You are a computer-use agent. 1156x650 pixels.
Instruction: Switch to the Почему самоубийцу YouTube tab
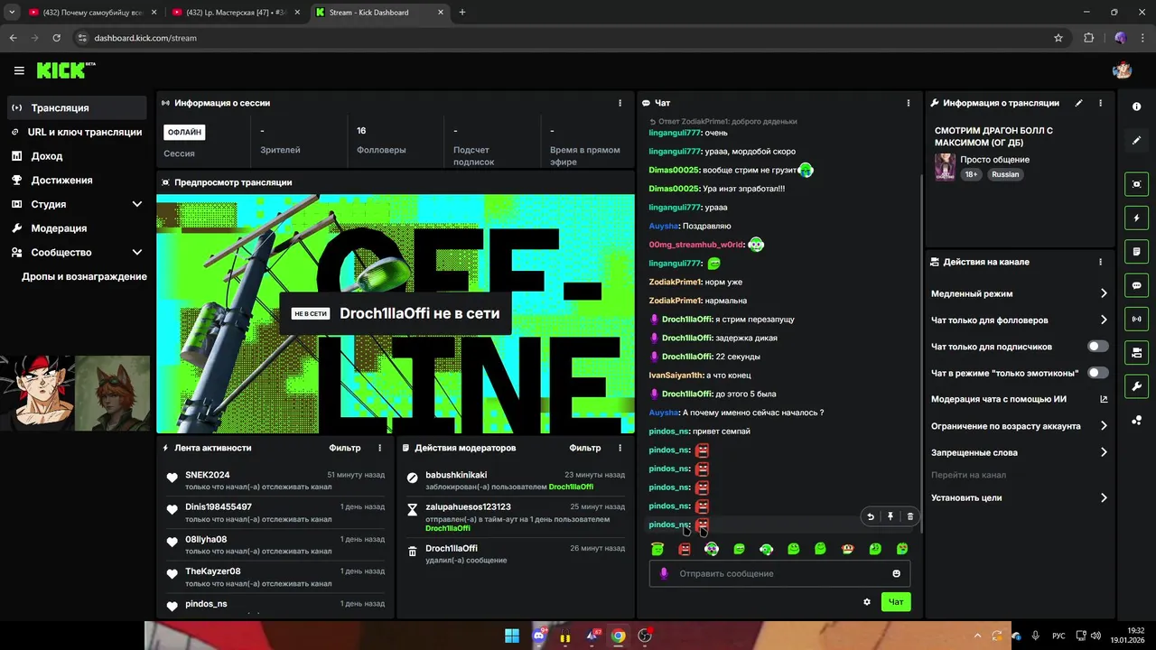pyautogui.click(x=91, y=13)
